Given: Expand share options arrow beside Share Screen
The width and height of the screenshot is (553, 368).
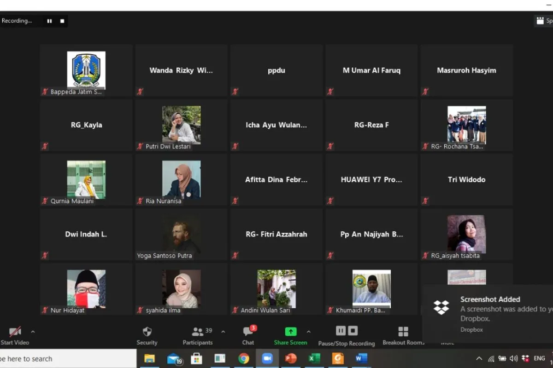Looking at the screenshot, I should click(x=308, y=331).
